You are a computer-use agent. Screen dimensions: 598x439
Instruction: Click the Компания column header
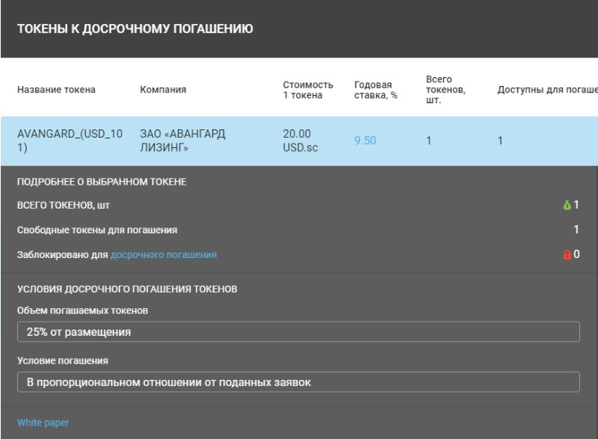pos(163,90)
